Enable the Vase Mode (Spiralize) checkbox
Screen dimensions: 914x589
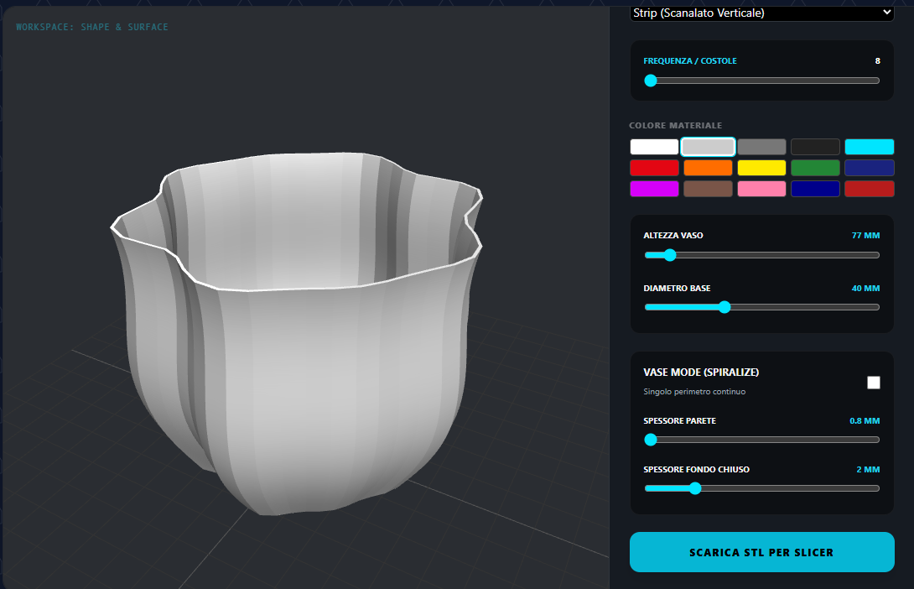[873, 383]
